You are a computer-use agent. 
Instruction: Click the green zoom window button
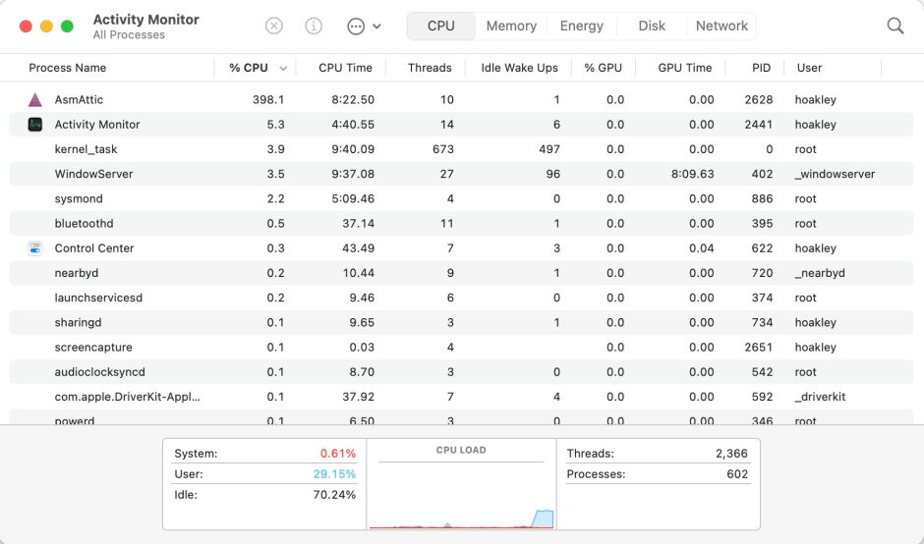point(67,27)
